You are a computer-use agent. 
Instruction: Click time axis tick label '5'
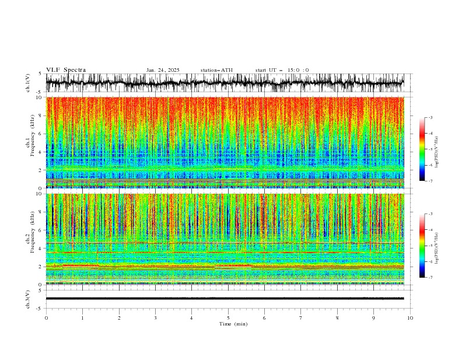[x=228, y=318]
